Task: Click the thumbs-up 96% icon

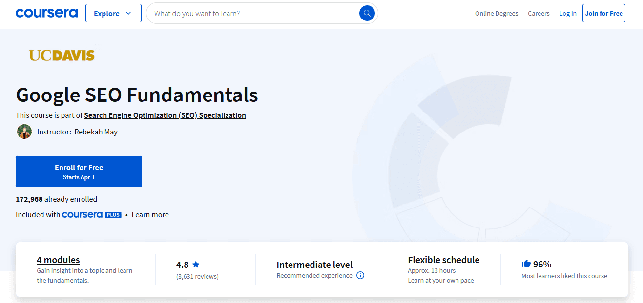Action: [x=526, y=264]
